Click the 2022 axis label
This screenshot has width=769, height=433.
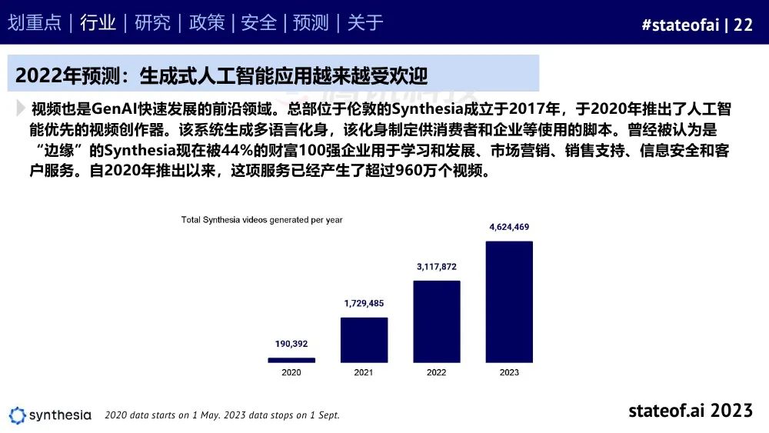coord(437,372)
